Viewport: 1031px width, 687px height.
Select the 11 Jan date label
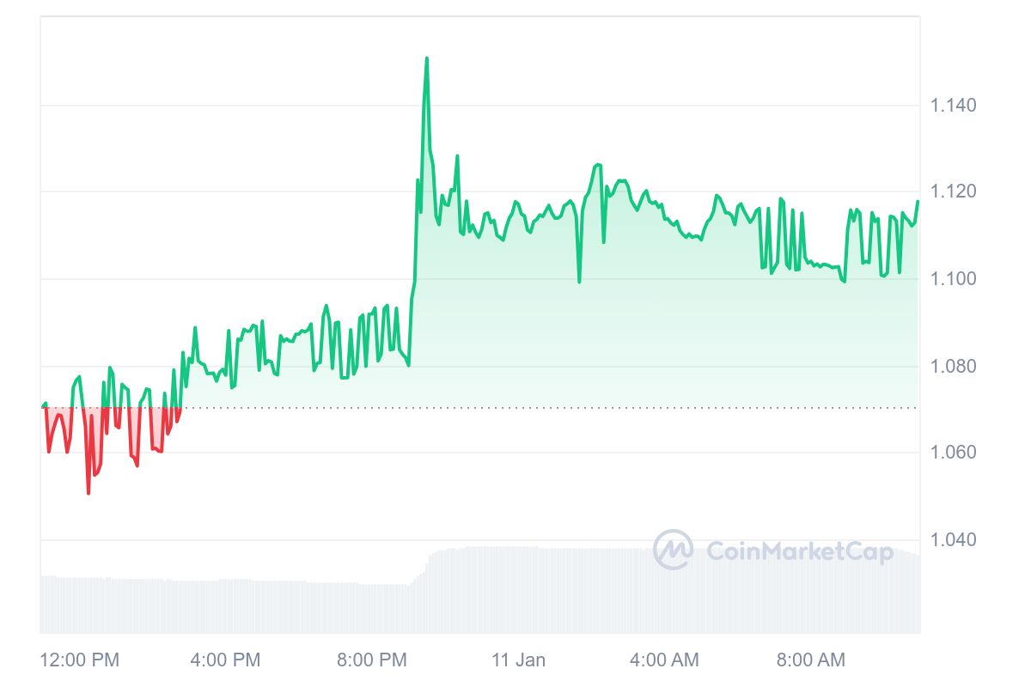518,660
